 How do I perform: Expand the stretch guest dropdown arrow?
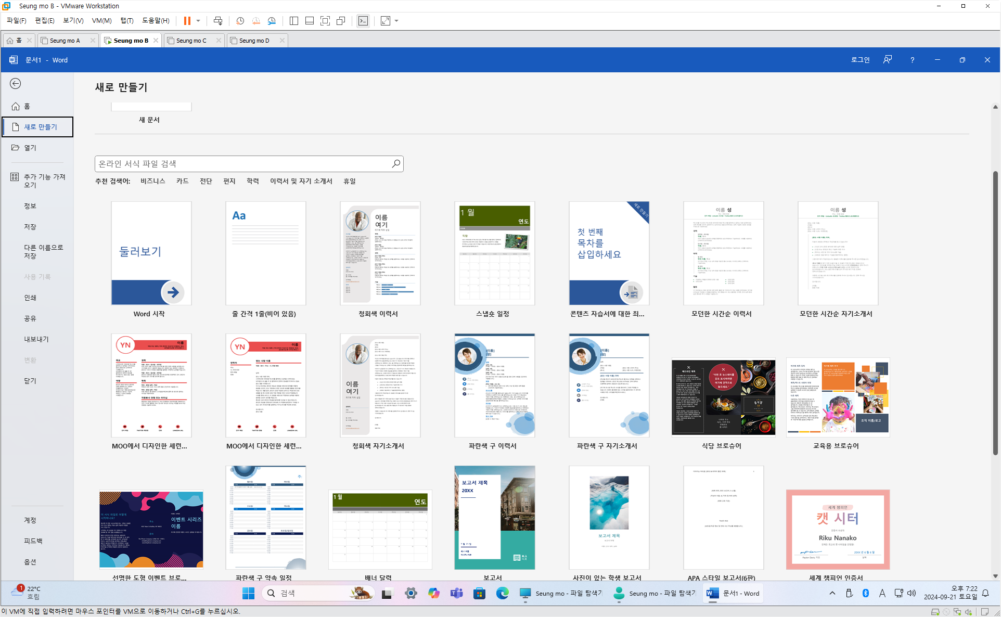coord(396,21)
